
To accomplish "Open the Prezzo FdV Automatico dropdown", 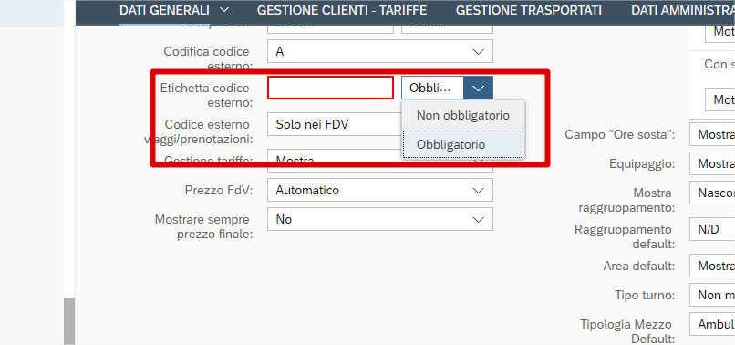I will click(380, 191).
